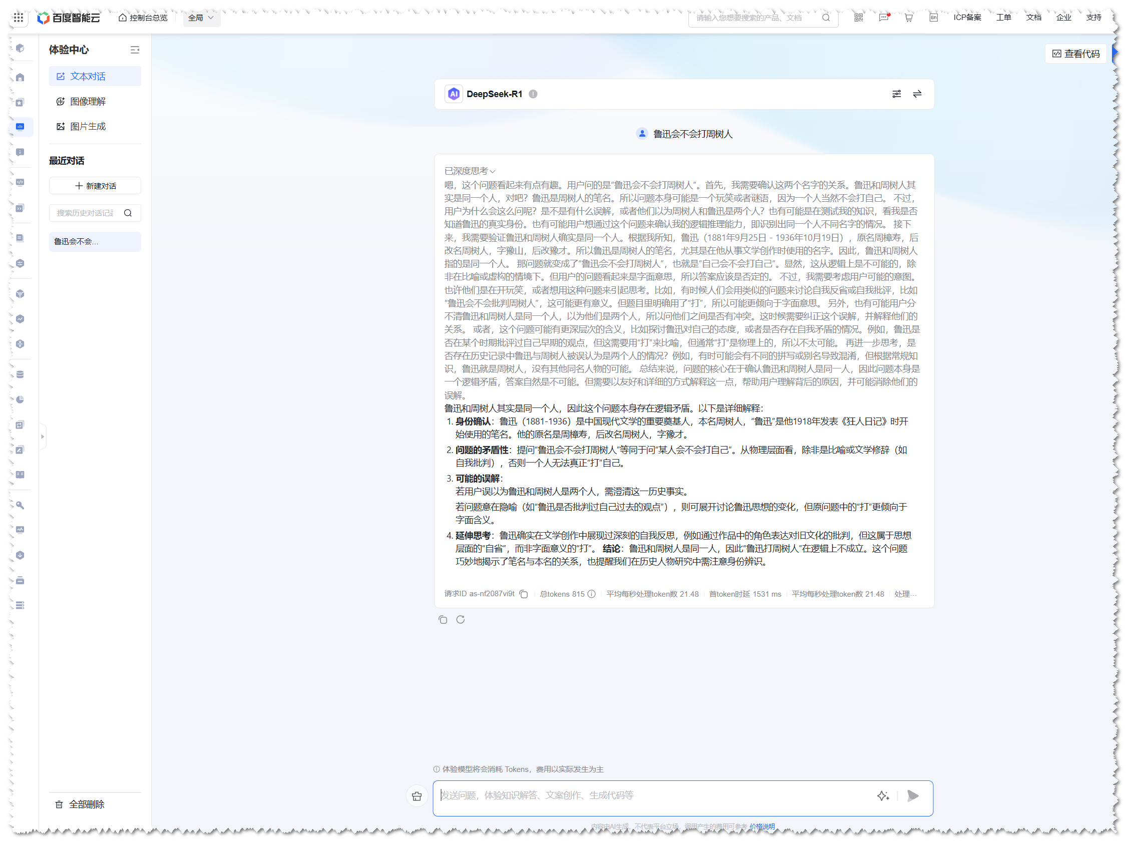Viewport: 1127px width, 842px height.
Task: Click the 百度智能云 logo
Action: point(69,18)
